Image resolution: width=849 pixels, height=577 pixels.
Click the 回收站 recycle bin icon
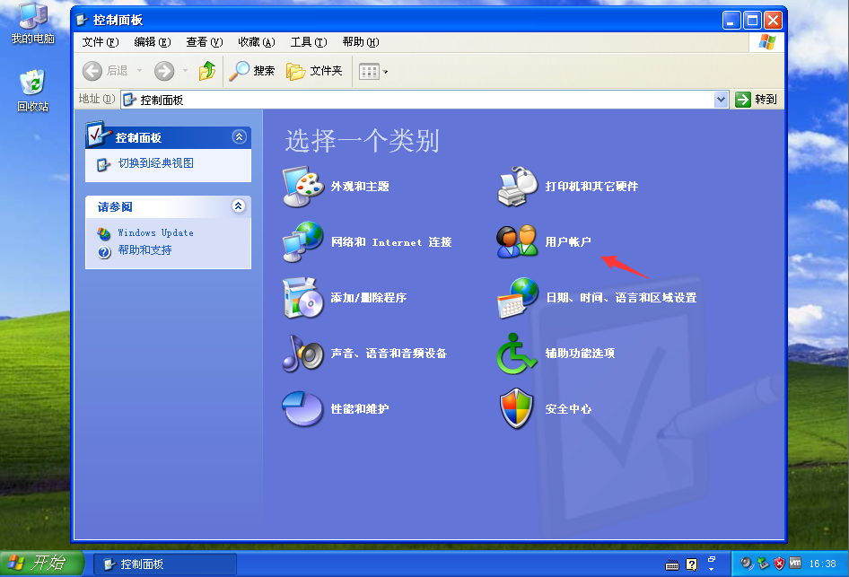tap(33, 92)
